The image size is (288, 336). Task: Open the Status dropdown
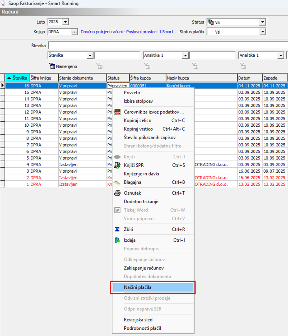coord(262,22)
